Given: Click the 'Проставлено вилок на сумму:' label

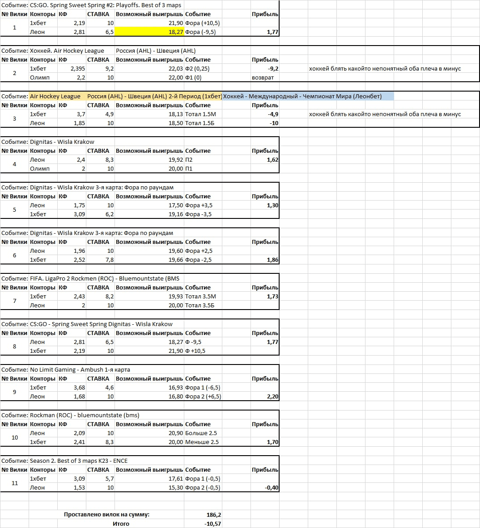Looking at the screenshot, I should [x=106, y=515].
